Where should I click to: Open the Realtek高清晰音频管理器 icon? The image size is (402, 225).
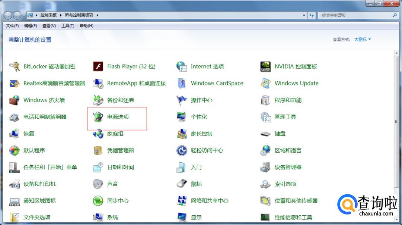click(15, 83)
